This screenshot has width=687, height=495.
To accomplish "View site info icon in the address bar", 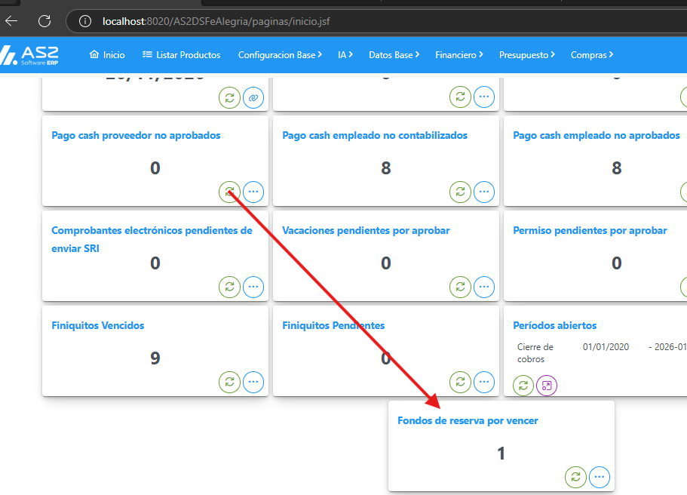I will pos(85,21).
